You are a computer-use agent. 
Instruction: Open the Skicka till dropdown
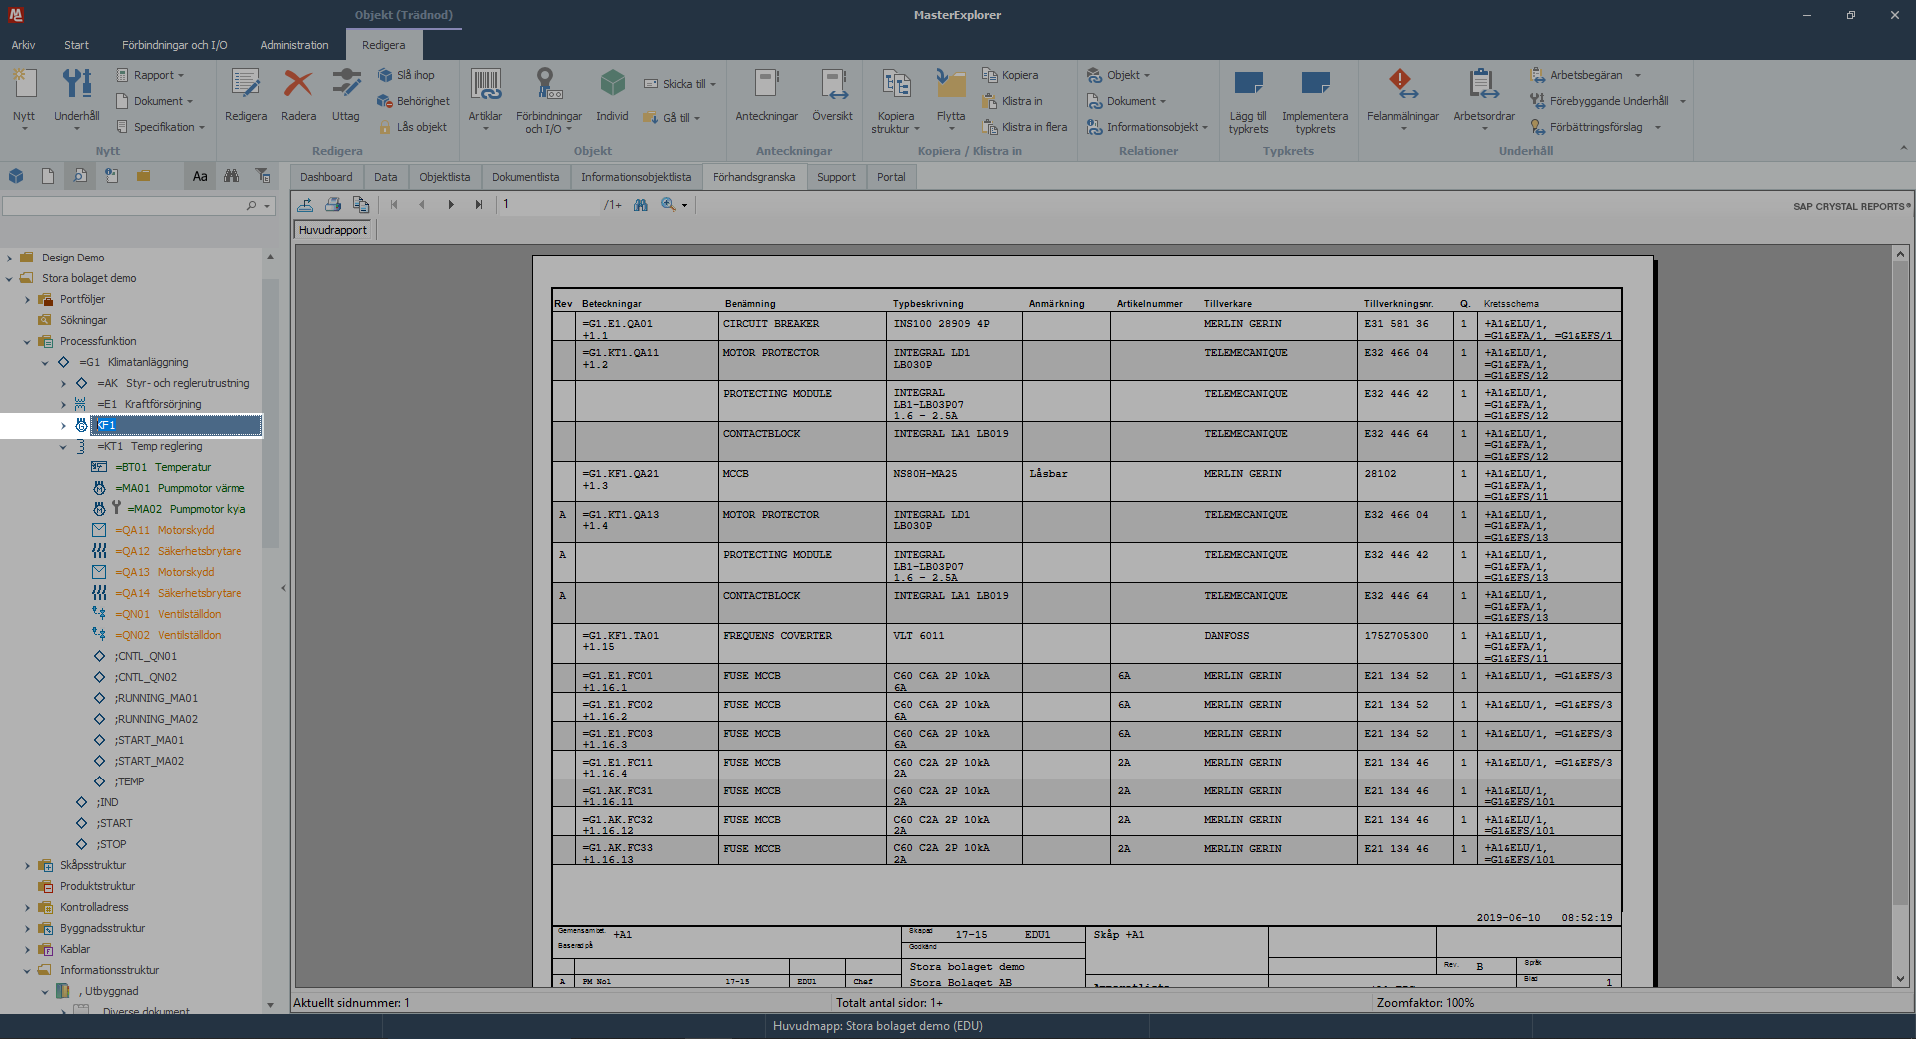click(680, 84)
